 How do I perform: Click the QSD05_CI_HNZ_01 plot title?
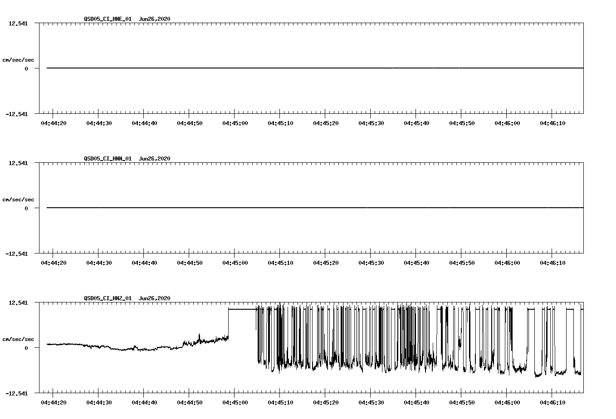127,298
